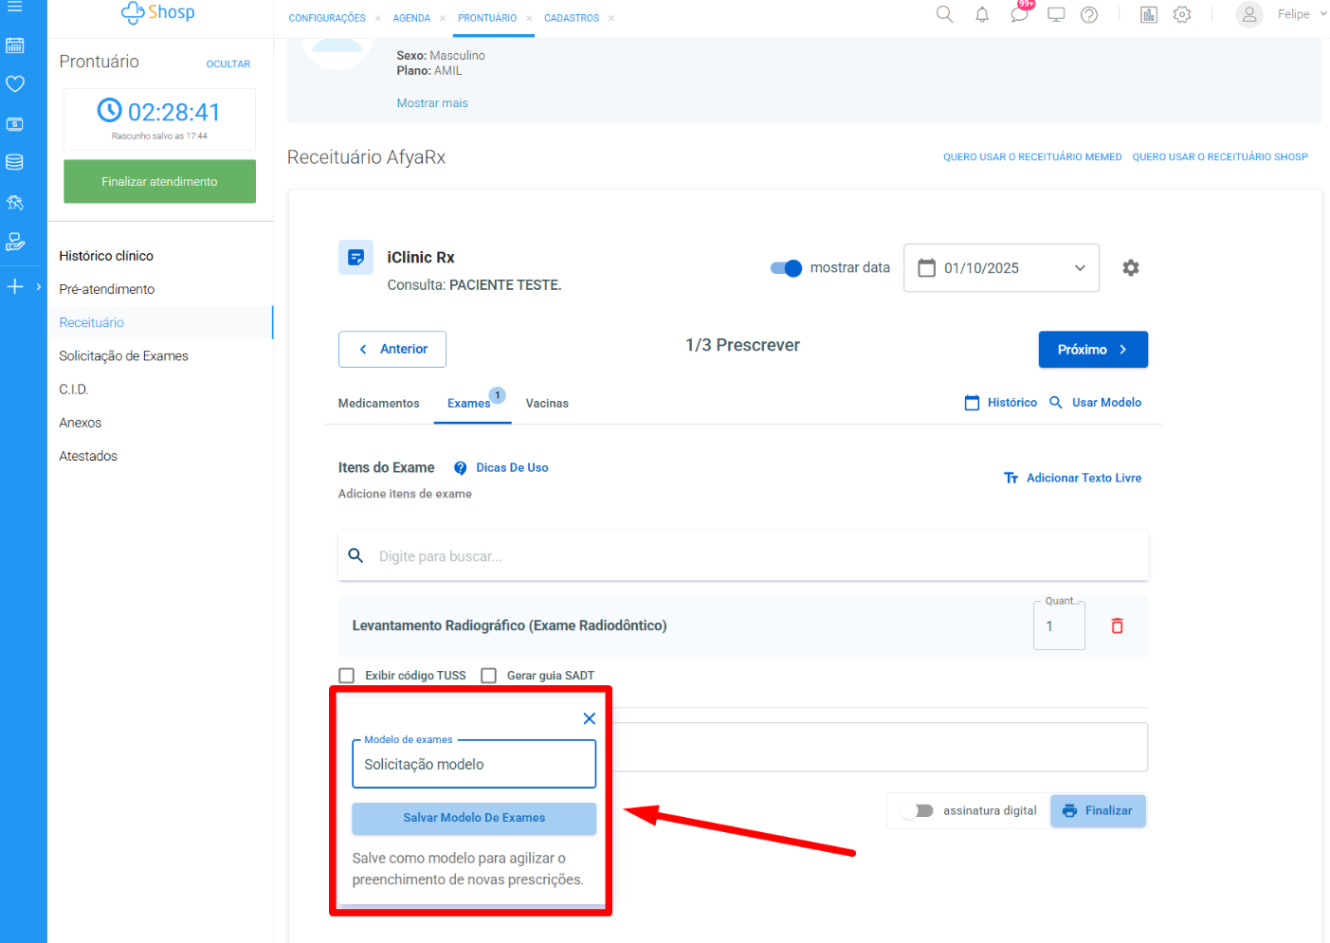1330x943 pixels.
Task: Check the Exibir código TUSS checkbox
Action: tap(347, 676)
